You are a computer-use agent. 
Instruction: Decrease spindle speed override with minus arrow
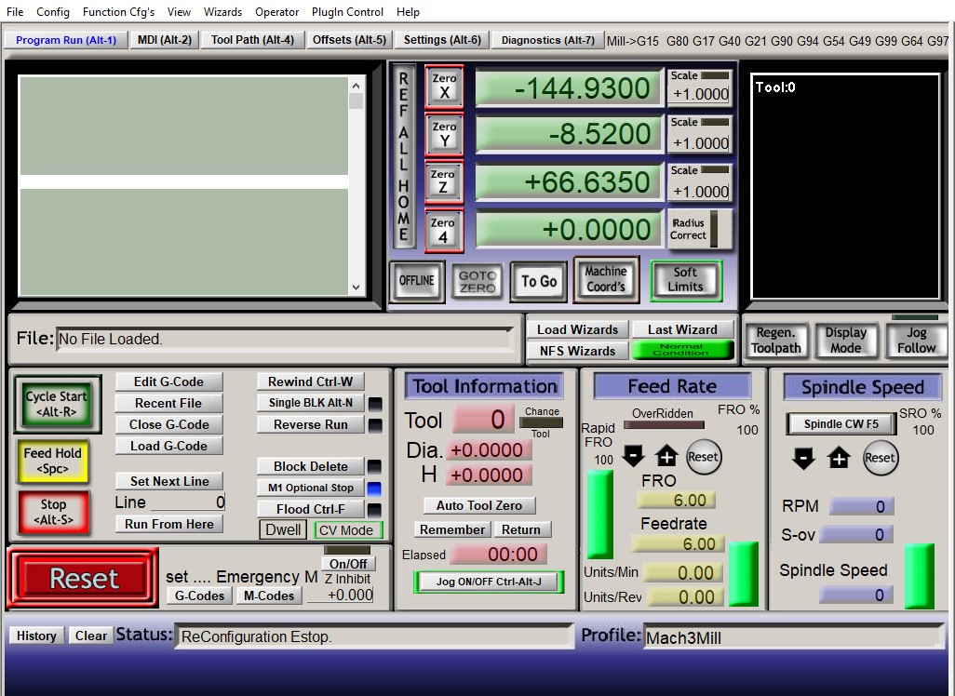point(803,458)
